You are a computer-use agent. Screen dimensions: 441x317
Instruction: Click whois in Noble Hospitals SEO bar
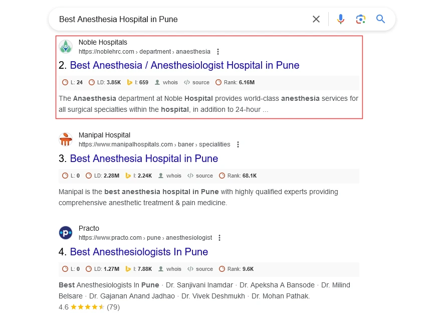tap(166, 82)
